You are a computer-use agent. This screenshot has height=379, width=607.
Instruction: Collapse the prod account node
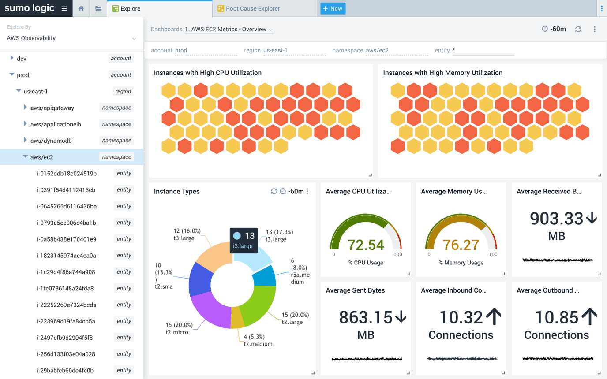coord(11,74)
